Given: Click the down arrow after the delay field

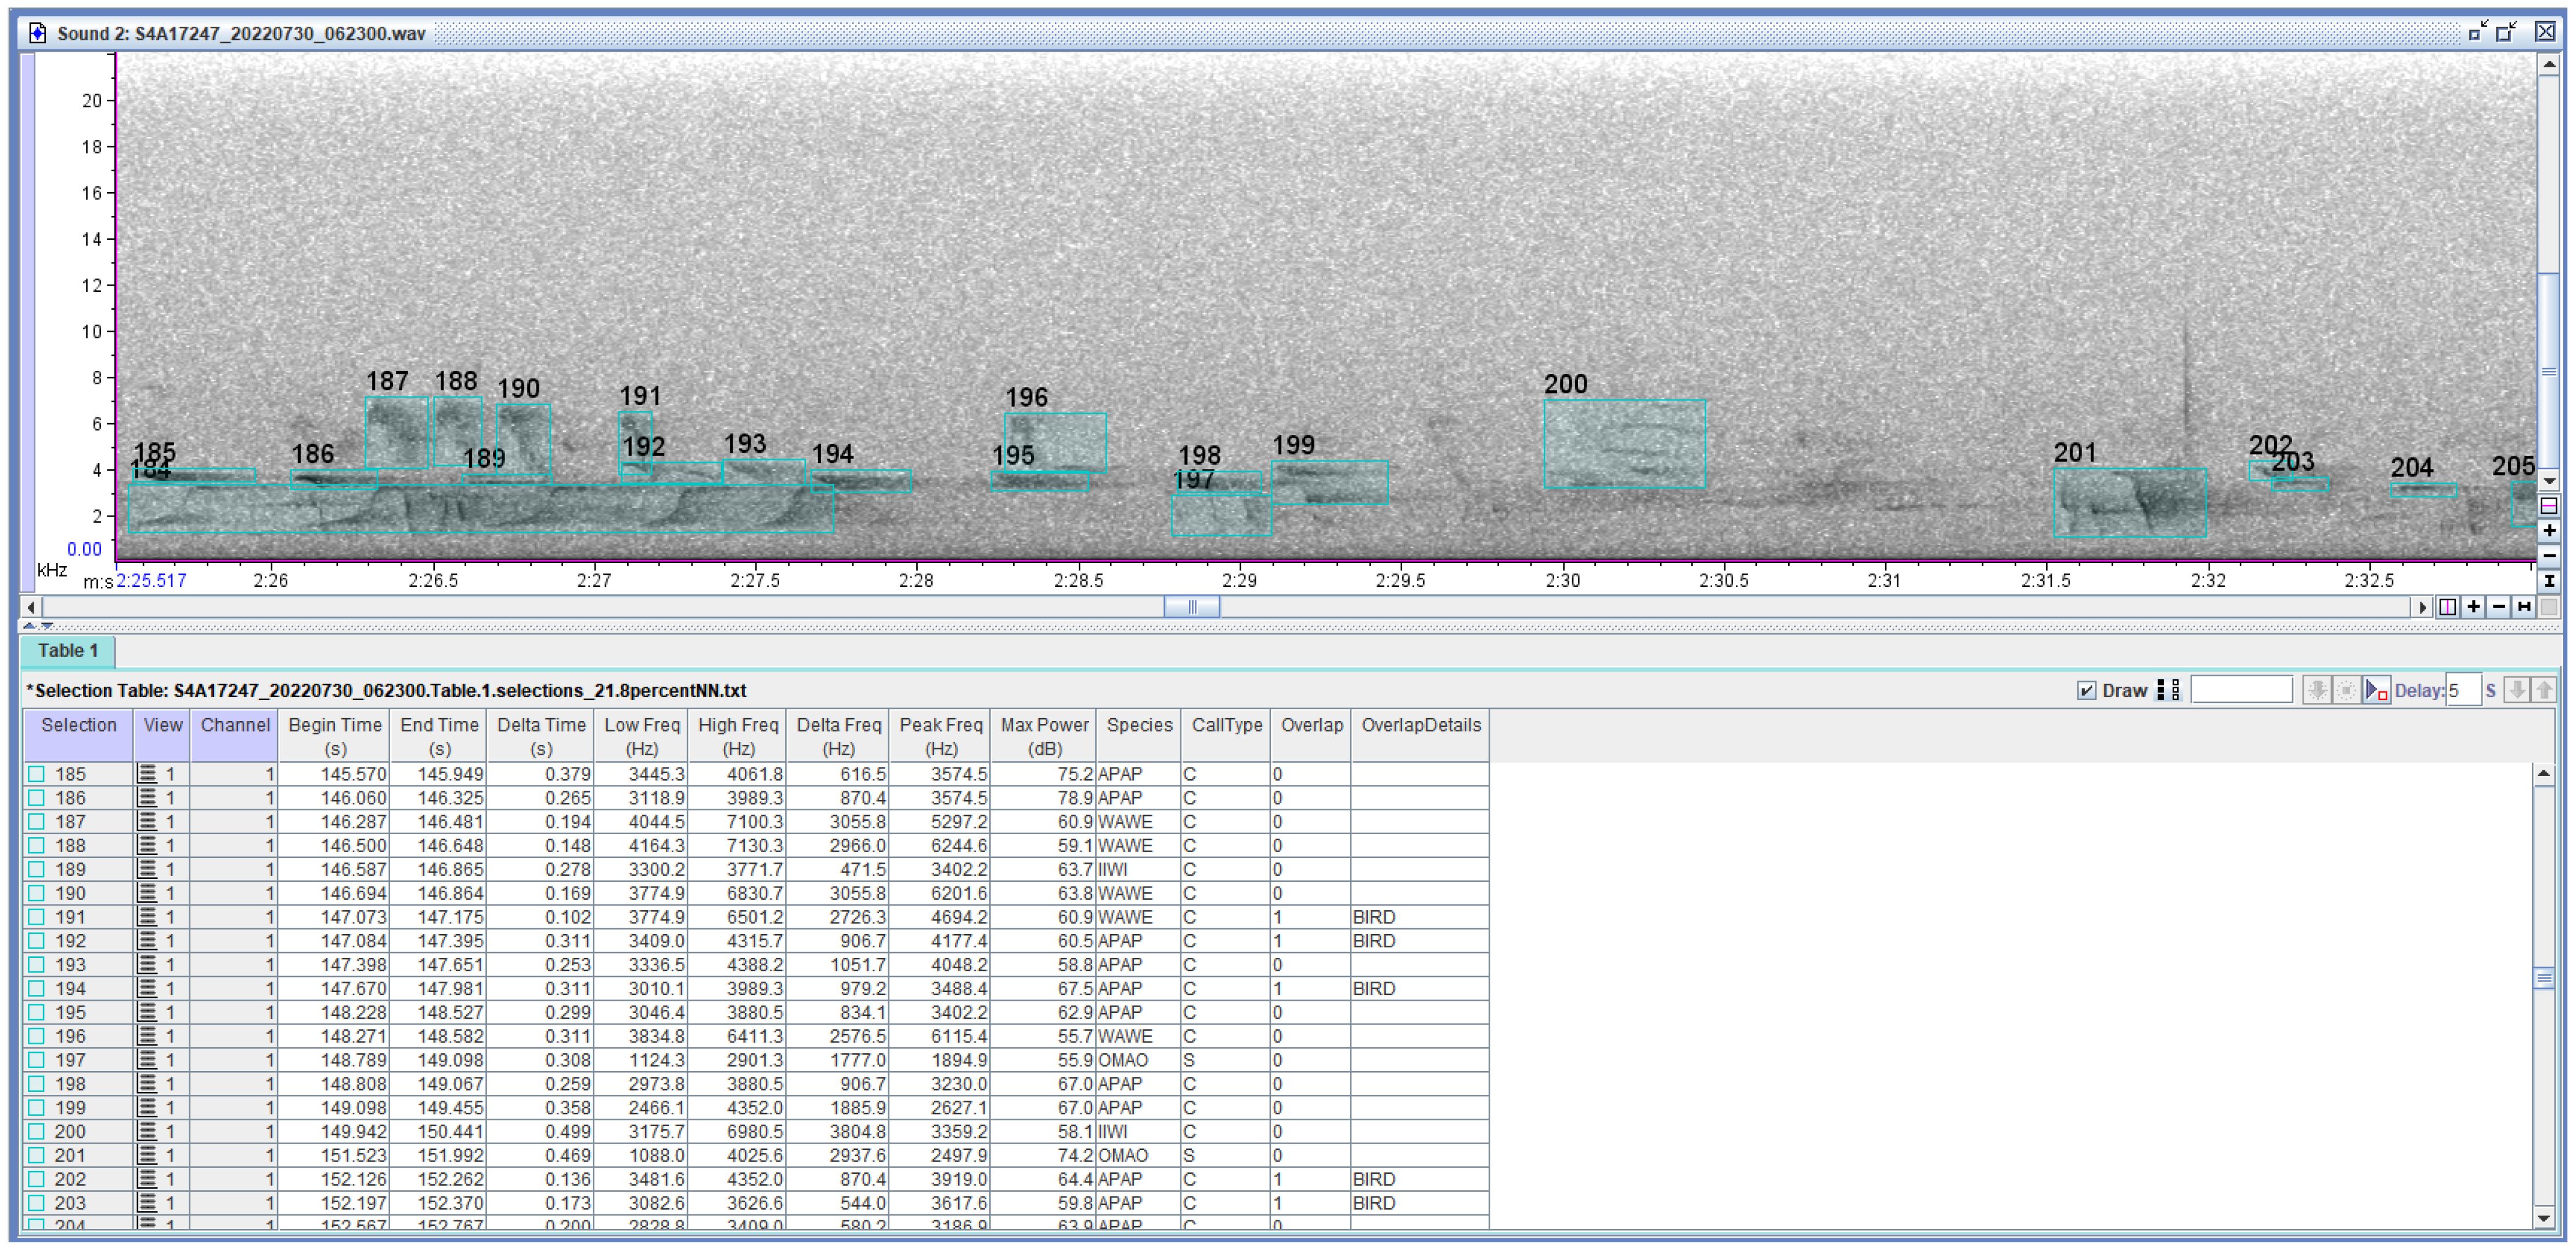Looking at the screenshot, I should click(2518, 690).
